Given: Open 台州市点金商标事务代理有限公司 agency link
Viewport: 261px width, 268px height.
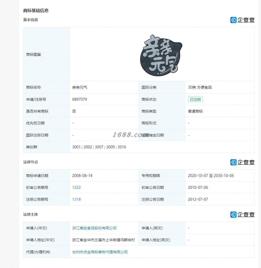Looking at the screenshot, I should 100,252.
